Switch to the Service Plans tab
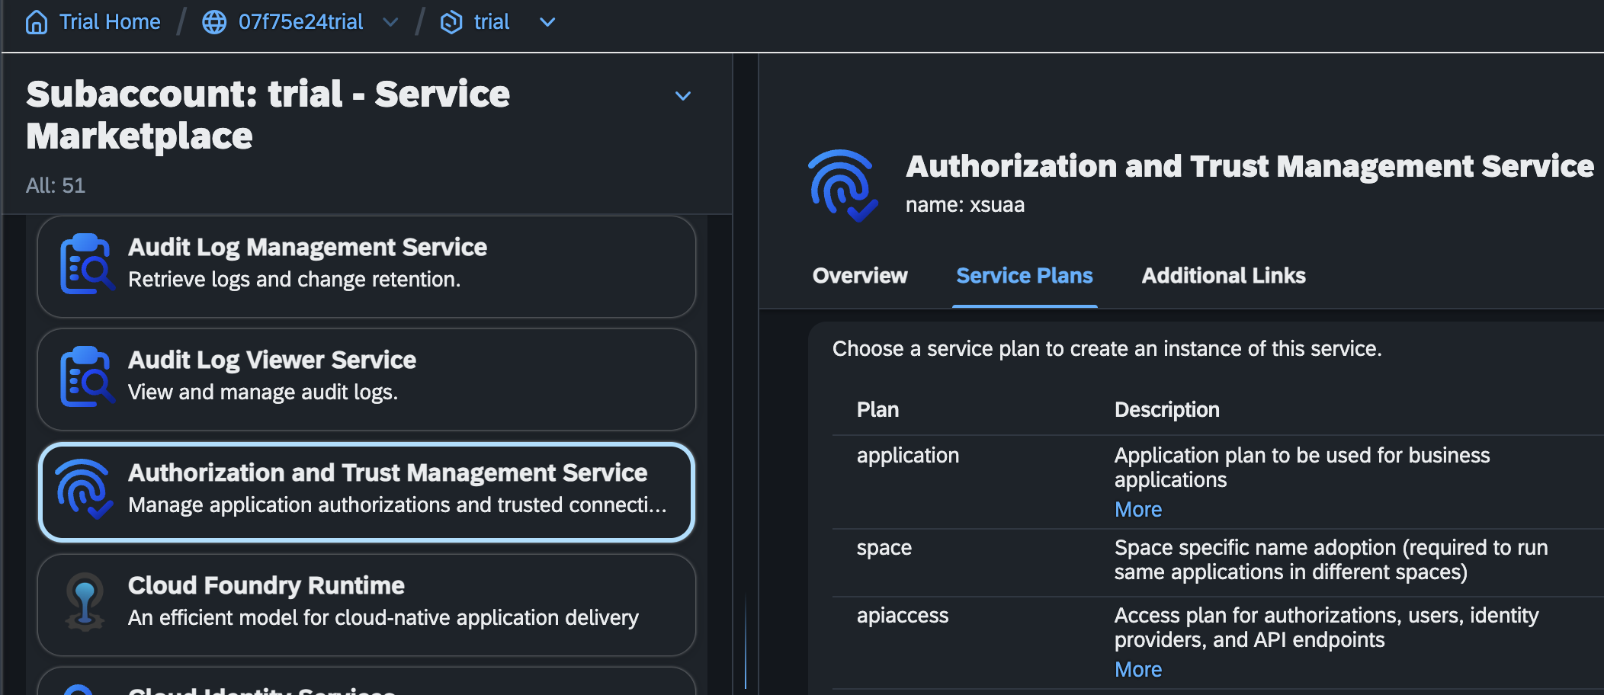The height and width of the screenshot is (695, 1604). pyautogui.click(x=1025, y=276)
